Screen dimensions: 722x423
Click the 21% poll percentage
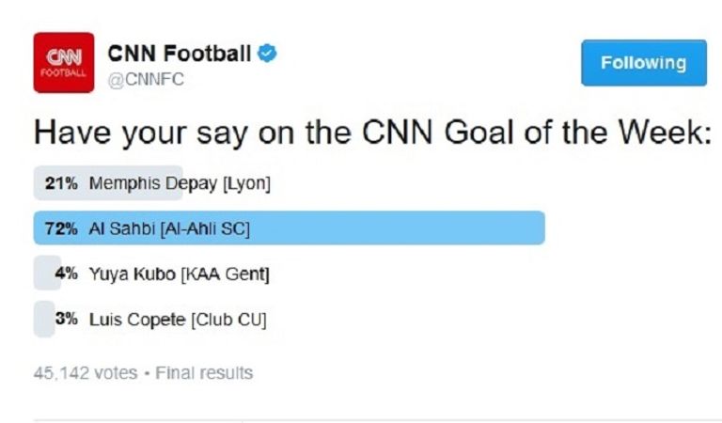(x=60, y=183)
